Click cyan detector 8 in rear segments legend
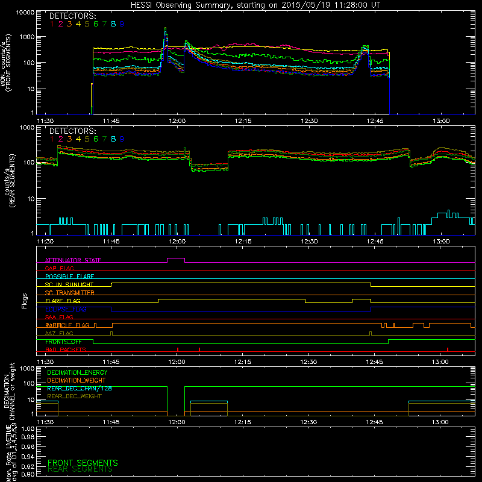482x482 pixels. click(x=113, y=139)
